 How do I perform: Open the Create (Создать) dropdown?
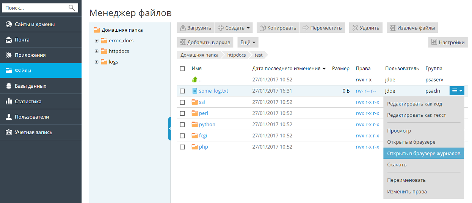[x=234, y=28]
